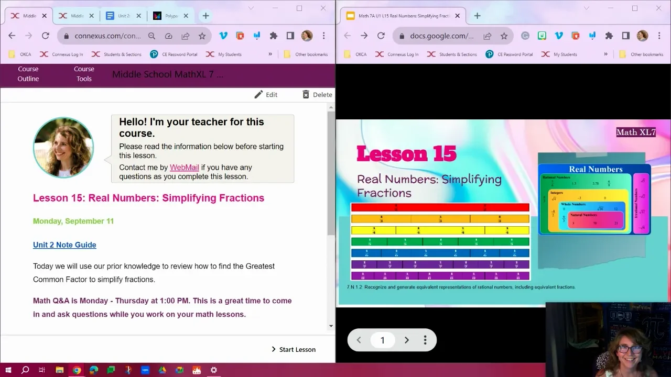This screenshot has width=671, height=377.
Task: Go back in the left Connexus browser
Action: click(12, 36)
